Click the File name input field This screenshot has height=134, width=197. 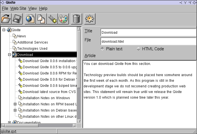click(148, 42)
